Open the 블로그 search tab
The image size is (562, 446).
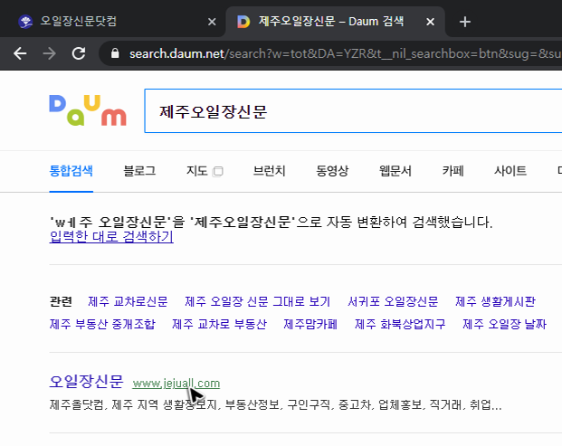139,171
